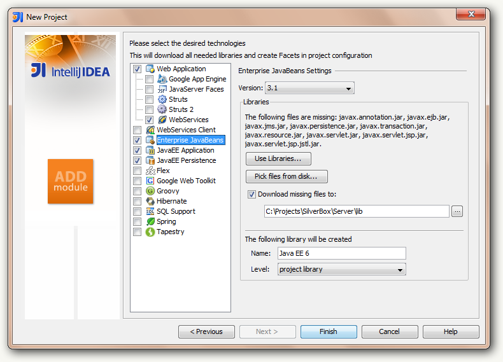Screen dimensions: 503x362
Task: Click the Struts 2 gear icon
Action: pyautogui.click(x=162, y=109)
